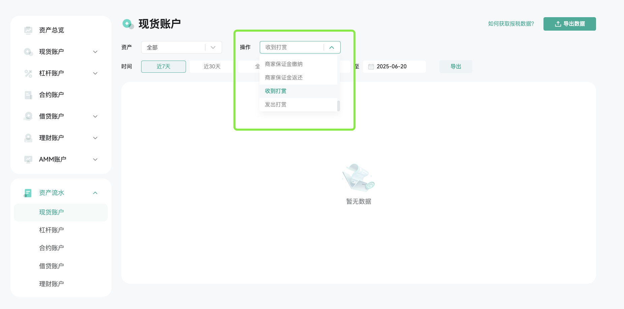Image resolution: width=624 pixels, height=309 pixels.
Task: Click the upload icon in 导出数据 button
Action: 558,24
